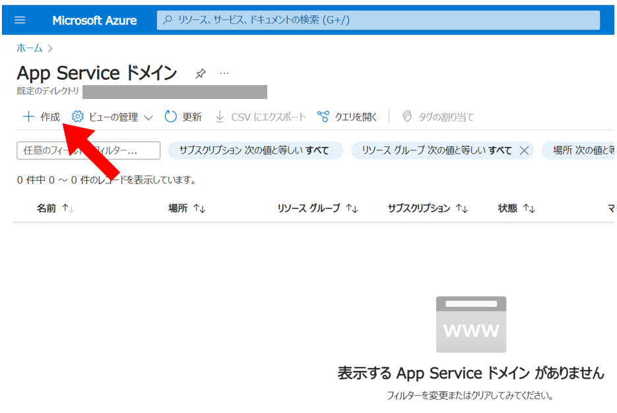
Task: Click the www empty-state image
Action: coord(471,325)
